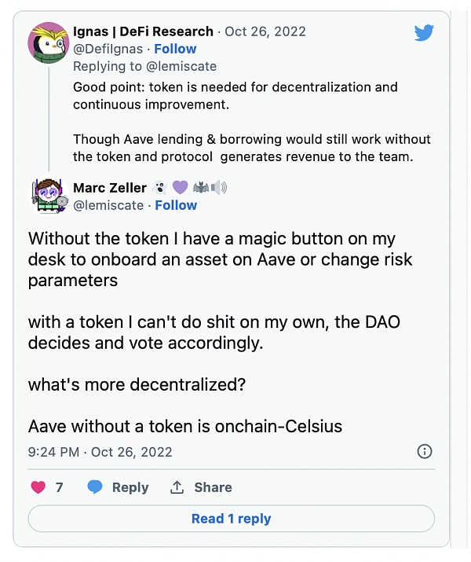
Task: Click the Share text label
Action: [213, 487]
